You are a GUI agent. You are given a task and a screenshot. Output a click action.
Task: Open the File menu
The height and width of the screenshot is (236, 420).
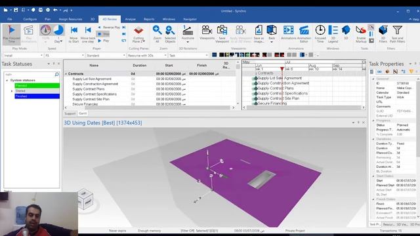click(x=10, y=19)
